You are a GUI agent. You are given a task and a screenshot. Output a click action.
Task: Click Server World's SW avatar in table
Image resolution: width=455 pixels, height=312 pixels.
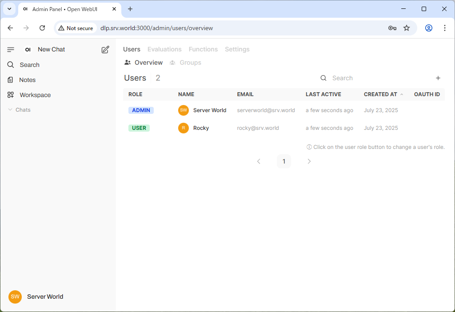[x=184, y=110]
